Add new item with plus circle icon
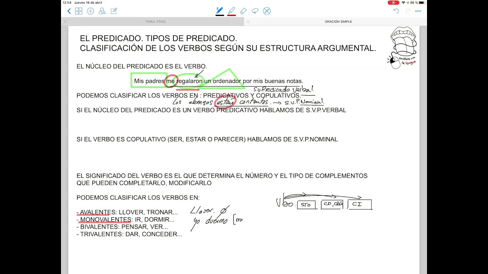Viewport: 488px width, 274px height. [90, 11]
